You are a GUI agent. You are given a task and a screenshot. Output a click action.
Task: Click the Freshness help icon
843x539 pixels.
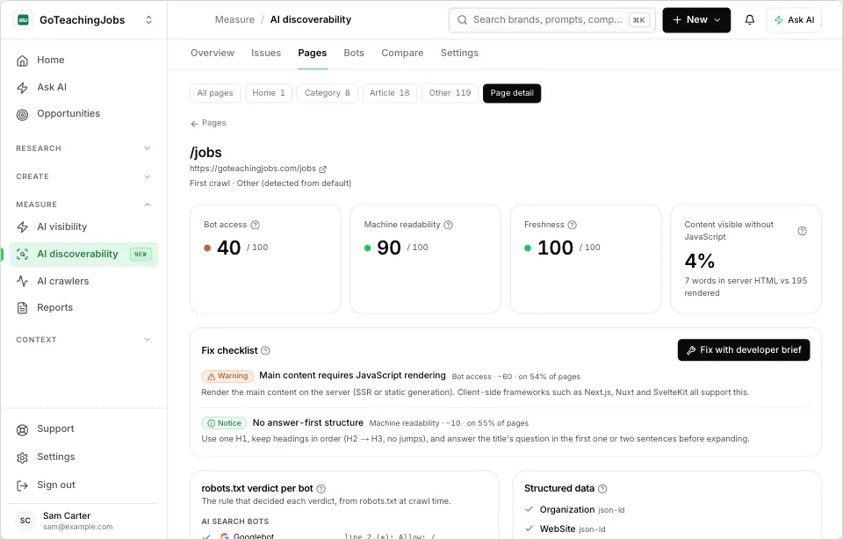click(x=572, y=225)
